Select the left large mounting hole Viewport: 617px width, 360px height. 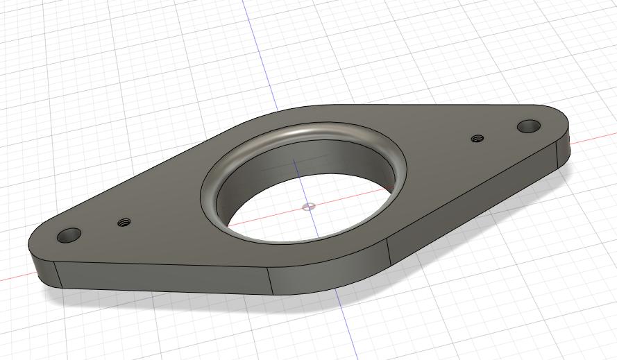click(x=69, y=235)
